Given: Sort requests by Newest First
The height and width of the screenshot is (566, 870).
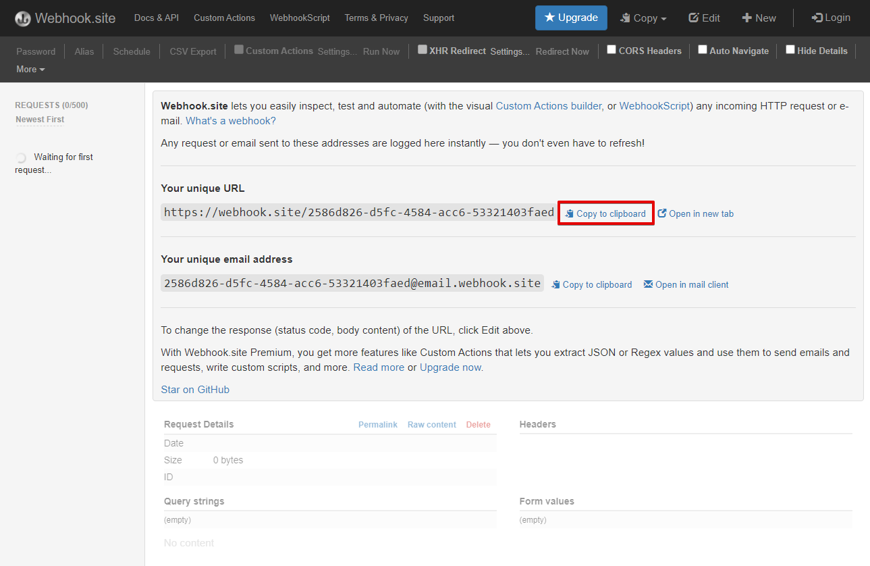Looking at the screenshot, I should point(39,119).
